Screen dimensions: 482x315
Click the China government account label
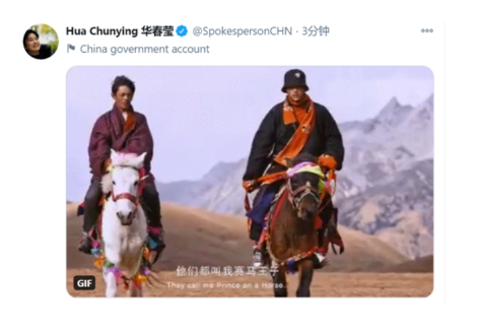(x=145, y=49)
